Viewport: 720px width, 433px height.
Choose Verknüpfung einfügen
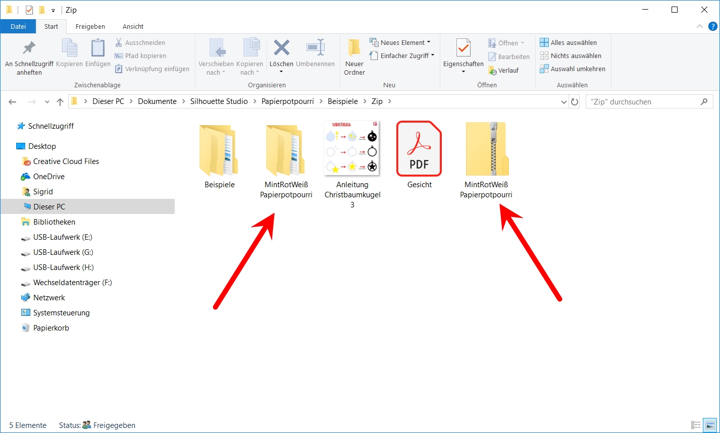152,69
